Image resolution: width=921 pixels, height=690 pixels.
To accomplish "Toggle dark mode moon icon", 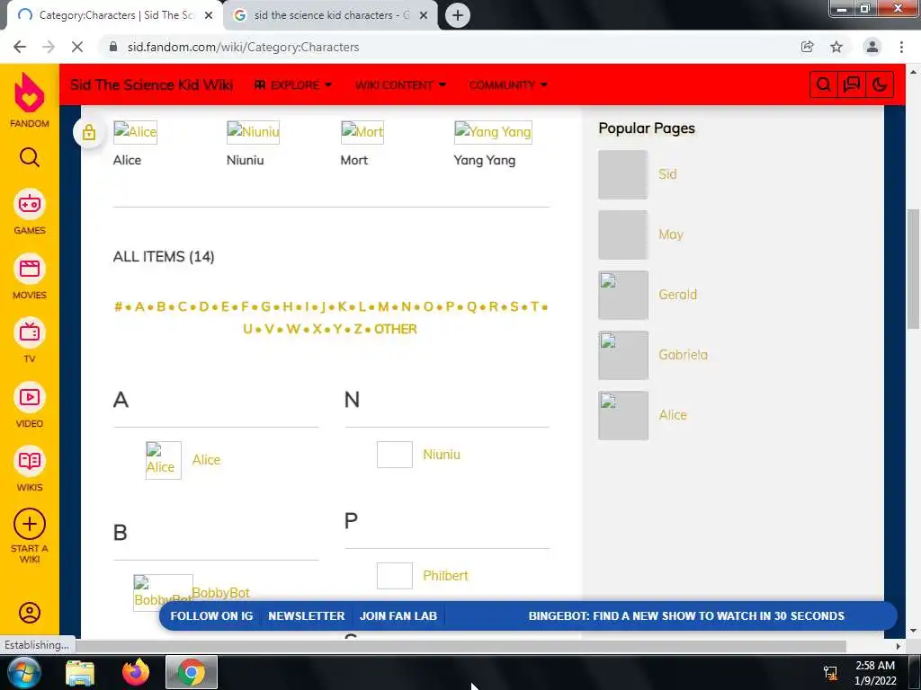I will click(880, 84).
